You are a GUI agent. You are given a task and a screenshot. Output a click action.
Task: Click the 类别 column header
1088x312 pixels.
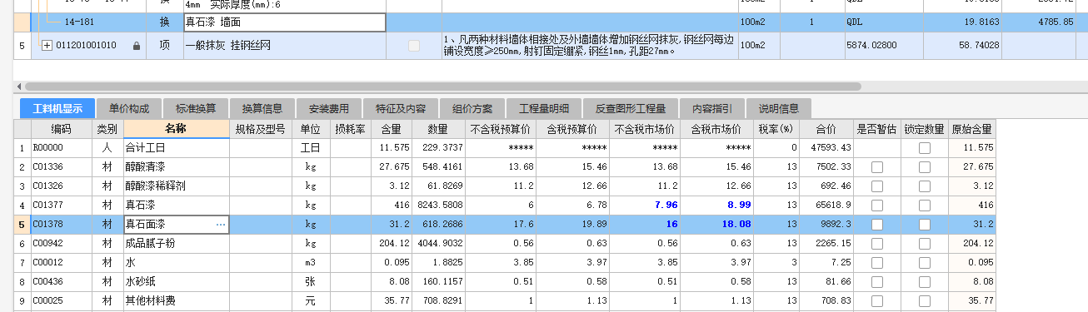107,129
